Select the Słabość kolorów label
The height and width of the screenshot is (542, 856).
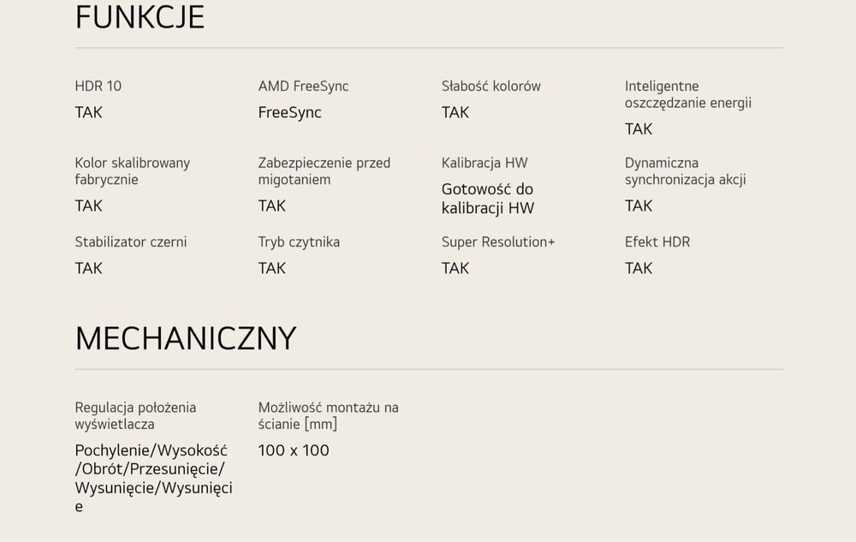point(490,86)
